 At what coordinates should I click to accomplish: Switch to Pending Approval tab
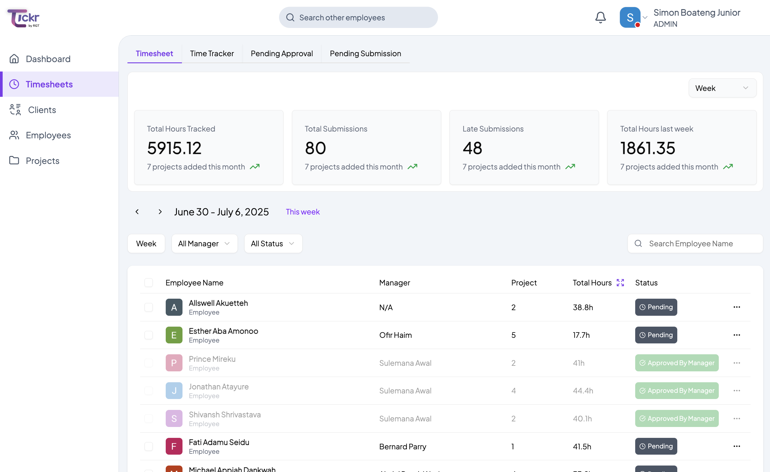click(282, 54)
